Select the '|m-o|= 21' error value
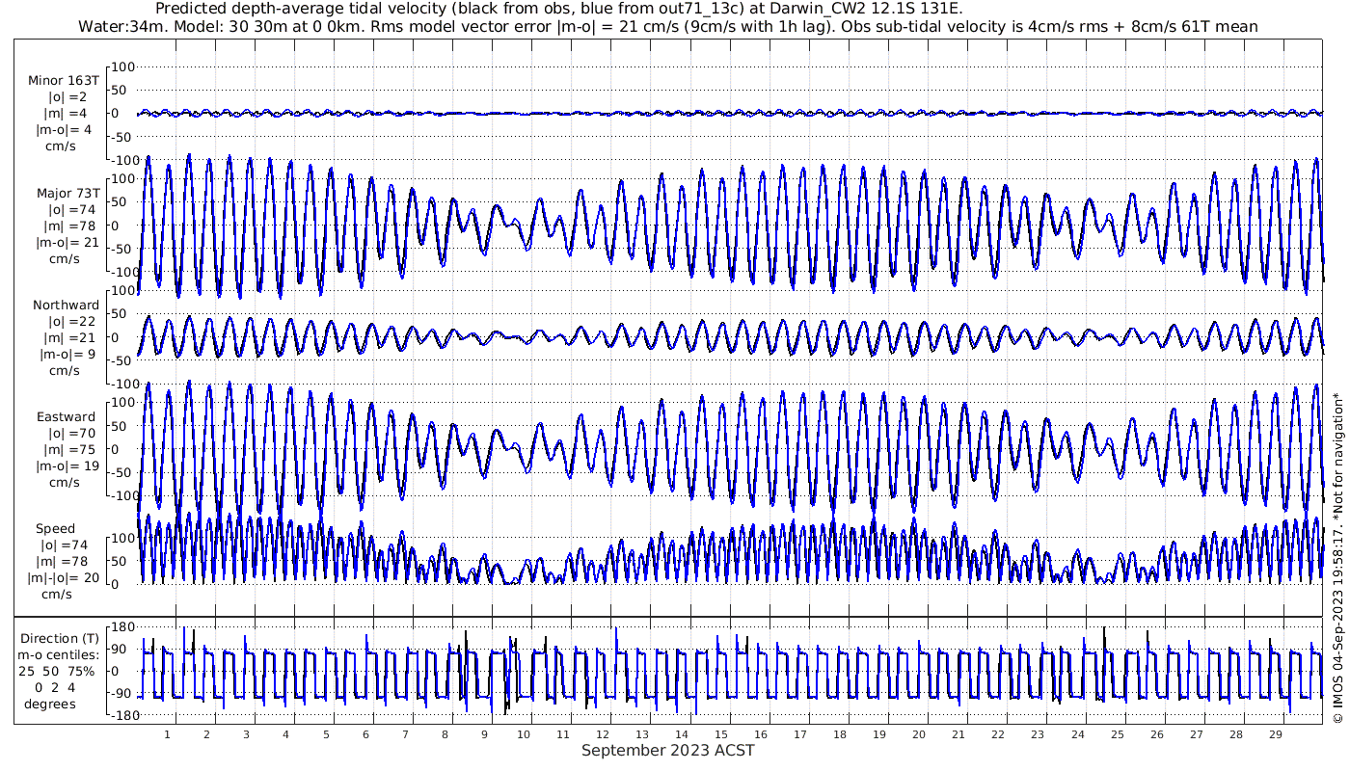This screenshot has width=1350, height=771. [x=67, y=242]
